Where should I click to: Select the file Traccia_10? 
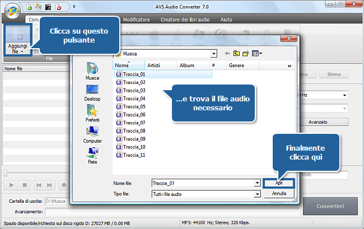130,147
